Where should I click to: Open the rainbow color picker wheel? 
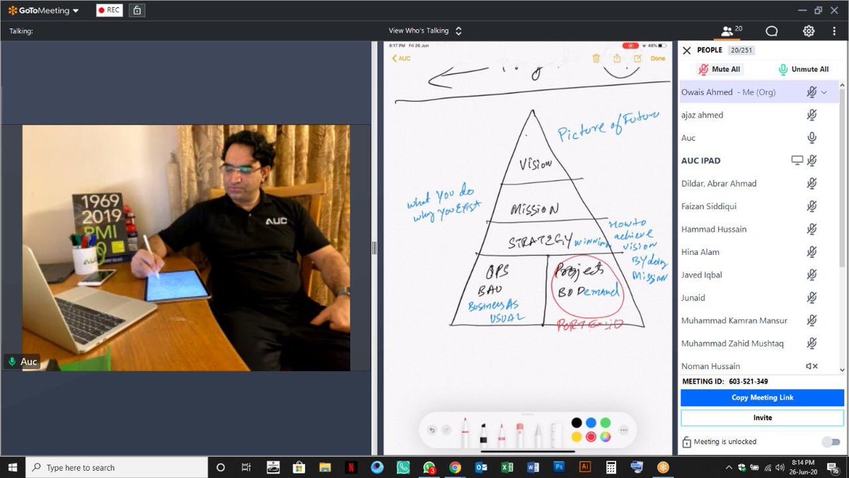point(605,437)
